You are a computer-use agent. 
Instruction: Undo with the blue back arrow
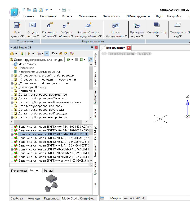(x=47, y=10)
